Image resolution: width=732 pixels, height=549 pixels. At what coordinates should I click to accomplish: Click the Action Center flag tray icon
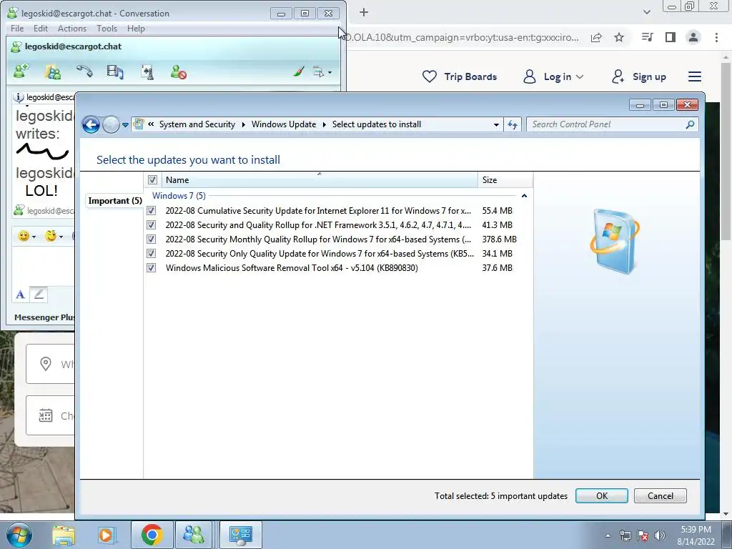pyautogui.click(x=643, y=535)
